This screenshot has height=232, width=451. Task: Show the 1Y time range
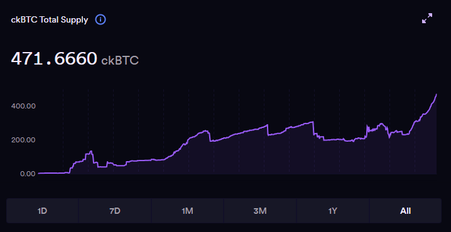coord(333,211)
